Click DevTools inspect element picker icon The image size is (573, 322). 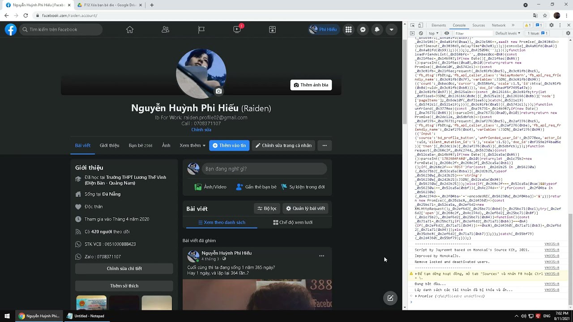[413, 25]
